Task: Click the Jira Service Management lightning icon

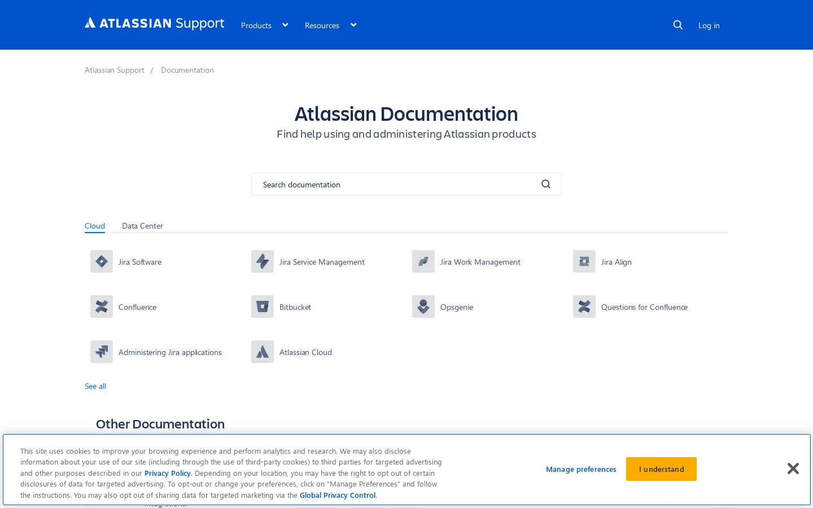Action: pos(263,261)
